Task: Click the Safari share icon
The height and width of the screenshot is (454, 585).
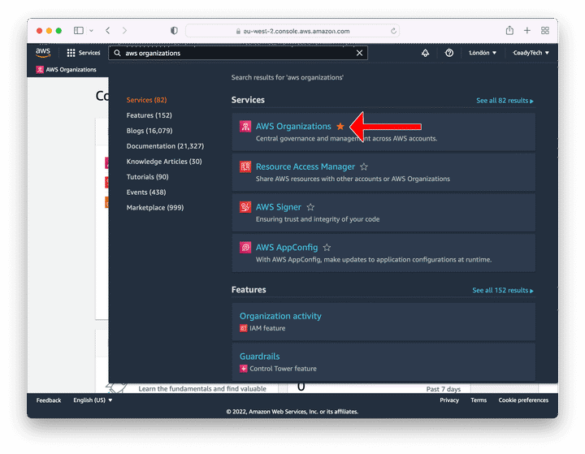Action: pyautogui.click(x=509, y=30)
